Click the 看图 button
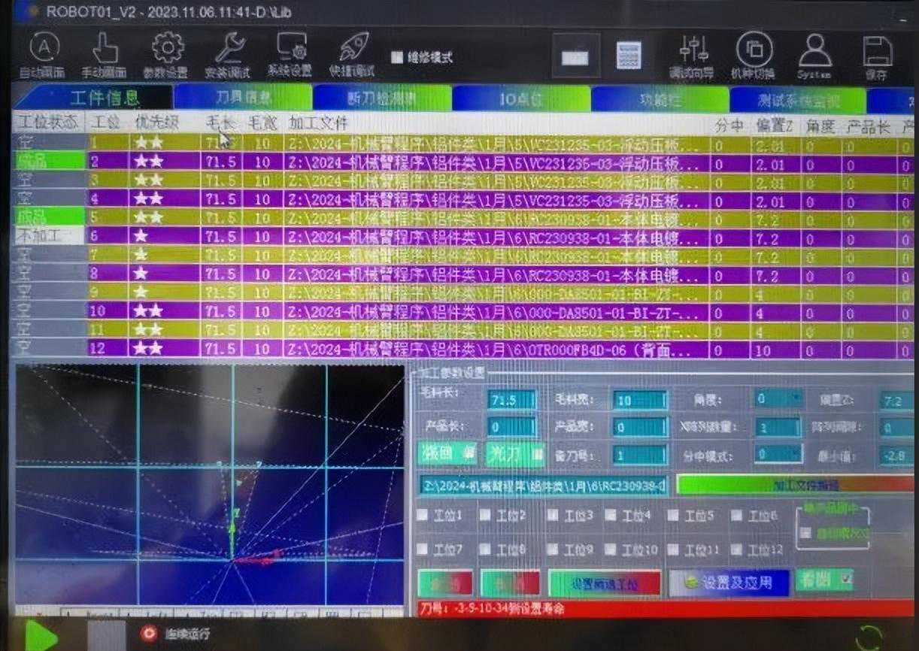Viewport: 919px width, 651px height. (x=824, y=580)
